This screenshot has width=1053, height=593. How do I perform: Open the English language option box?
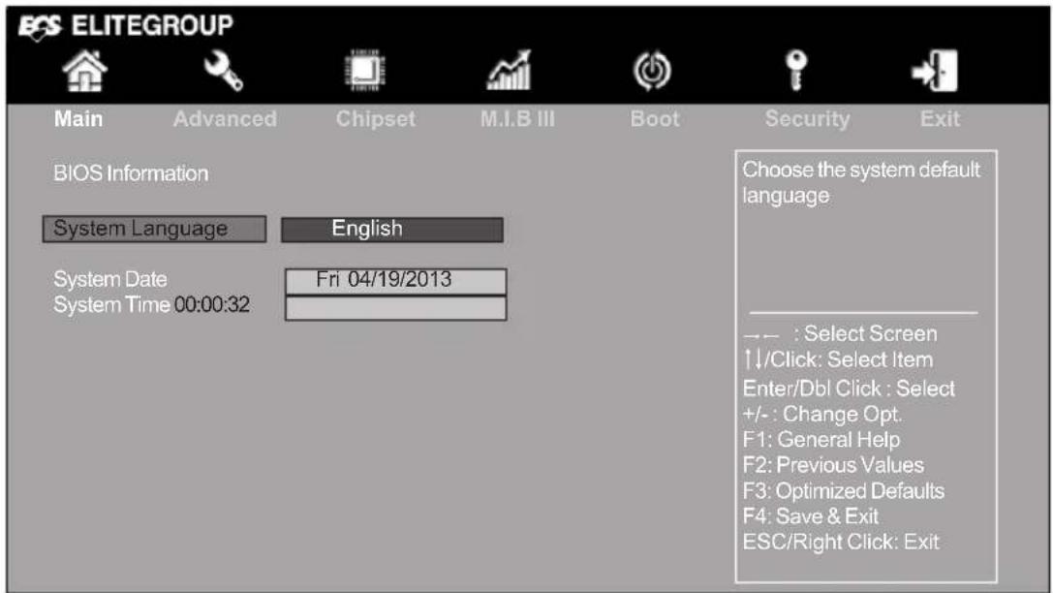(392, 229)
